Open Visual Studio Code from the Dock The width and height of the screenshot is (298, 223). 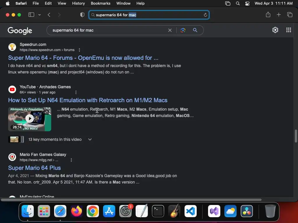pos(190,211)
